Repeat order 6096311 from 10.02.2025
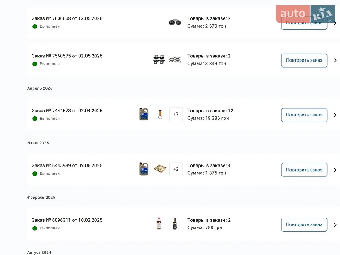The image size is (340, 255). 304,224
